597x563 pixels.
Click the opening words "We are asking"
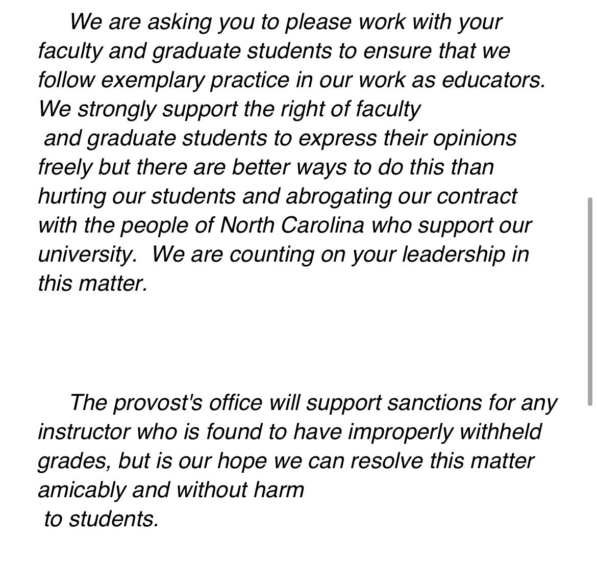(140, 22)
